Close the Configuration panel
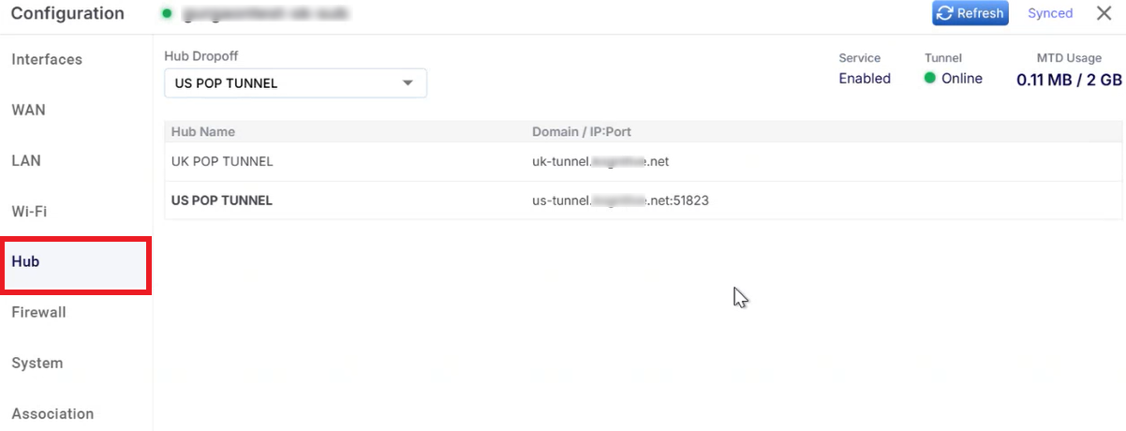 (x=1104, y=13)
